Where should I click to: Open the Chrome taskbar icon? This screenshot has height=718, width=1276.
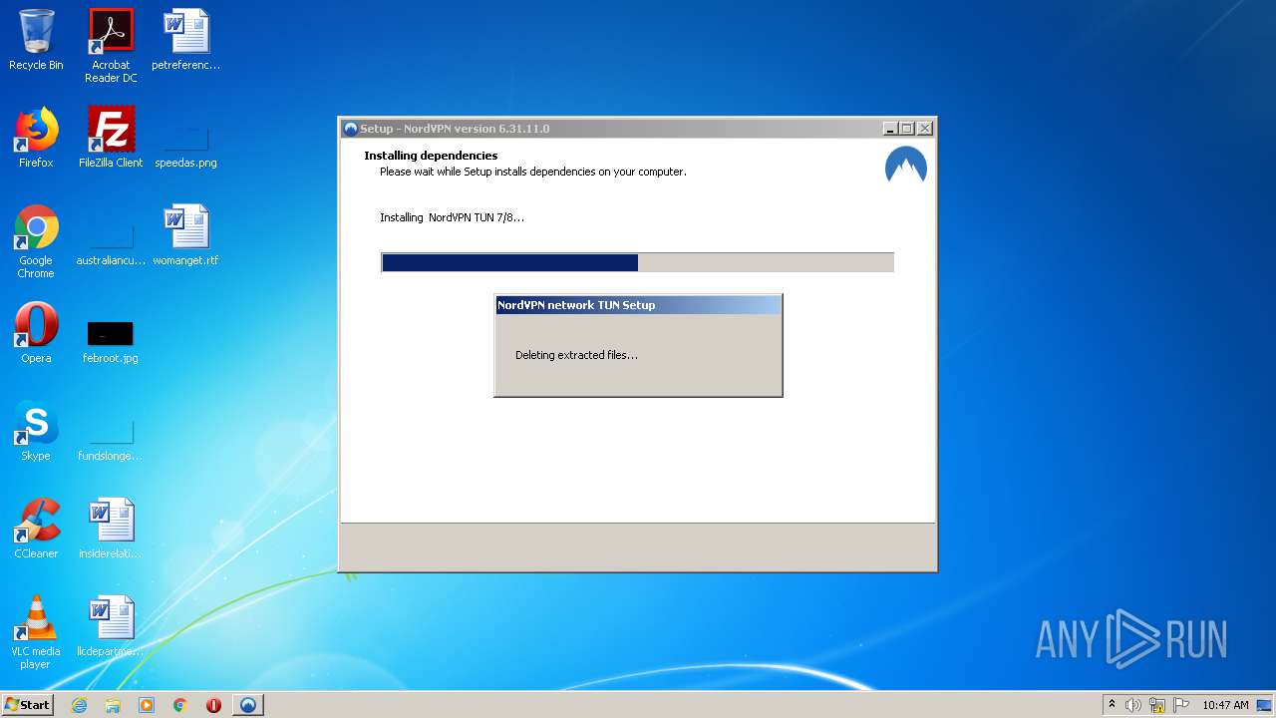pyautogui.click(x=180, y=705)
